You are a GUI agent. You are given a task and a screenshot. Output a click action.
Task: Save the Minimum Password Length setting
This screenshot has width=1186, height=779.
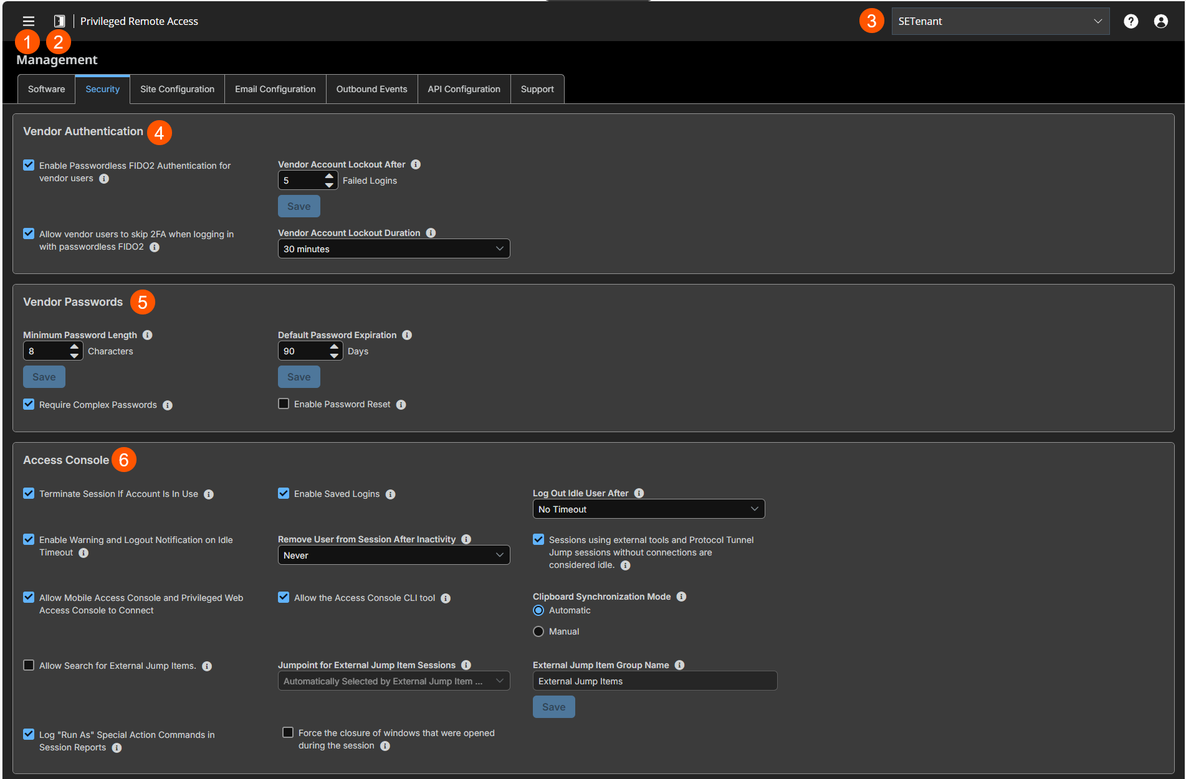tap(44, 376)
